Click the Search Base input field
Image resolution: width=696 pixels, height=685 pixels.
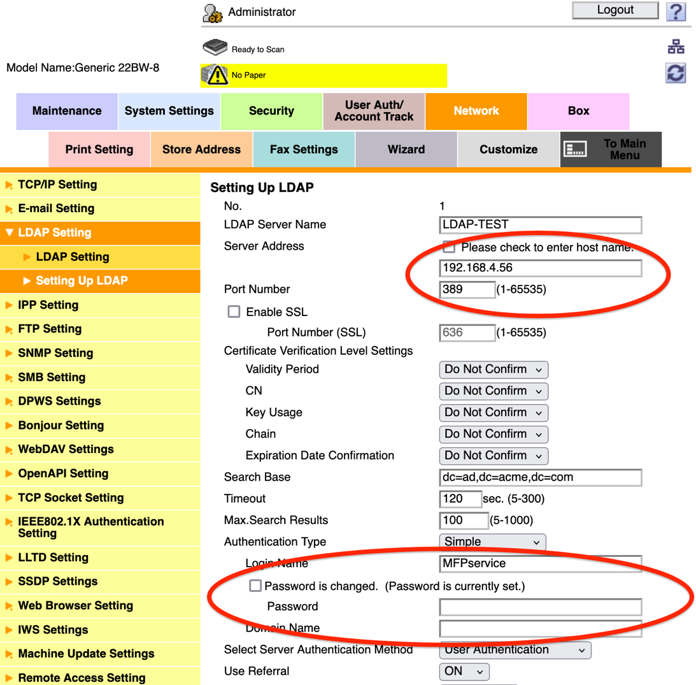click(x=540, y=477)
